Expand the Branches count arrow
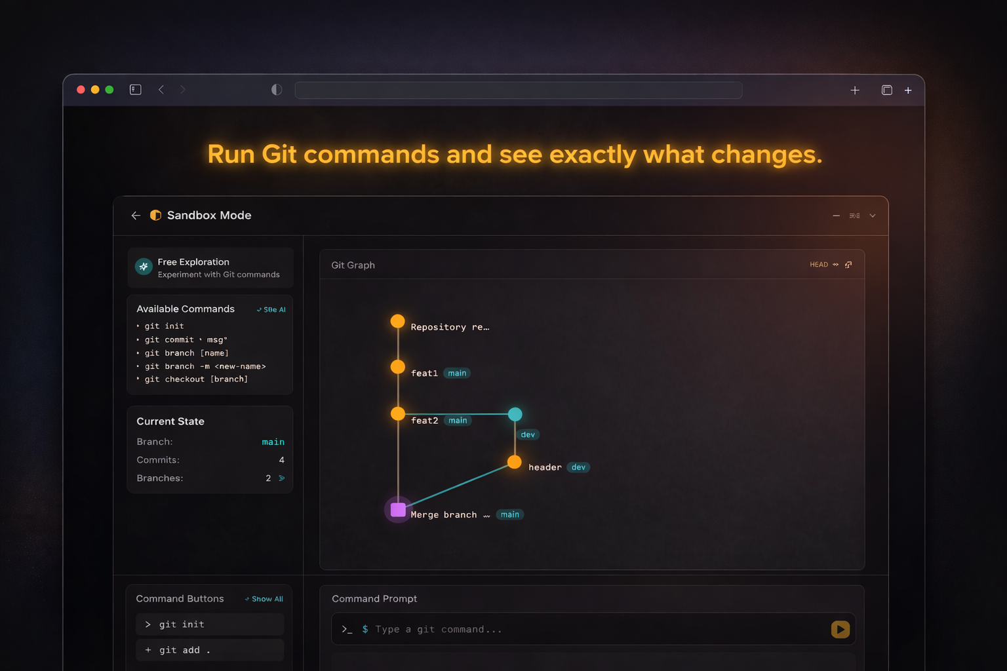This screenshot has width=1007, height=671. pos(282,478)
